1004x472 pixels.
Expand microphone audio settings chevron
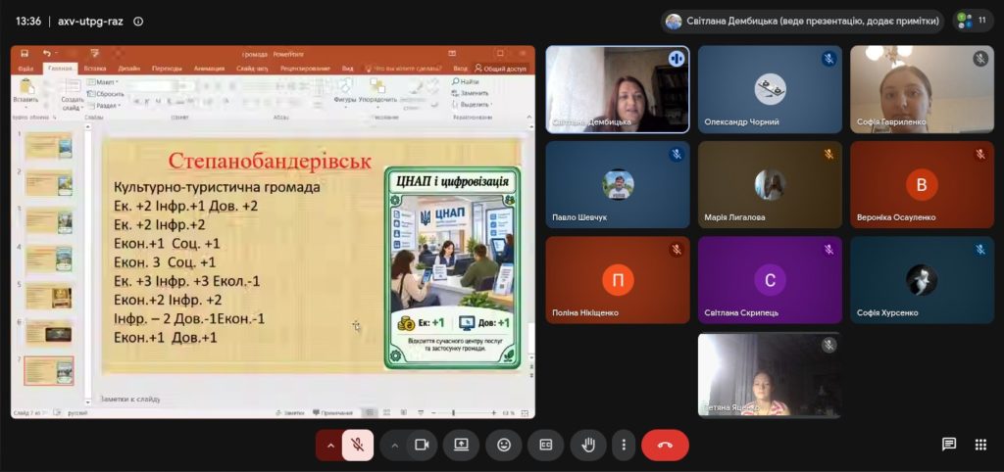pos(330,446)
